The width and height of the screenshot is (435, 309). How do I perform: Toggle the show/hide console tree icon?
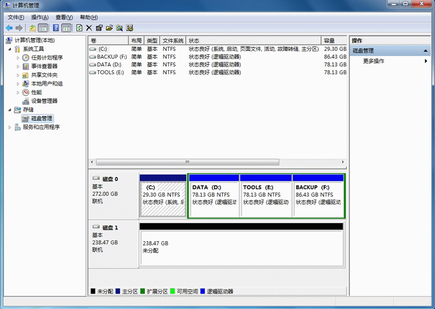[x=42, y=28]
